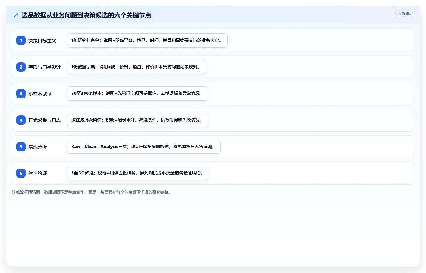The width and height of the screenshot is (426, 273).
Task: Click the Raw、Clean、Analysis三层 description box
Action: point(144,147)
